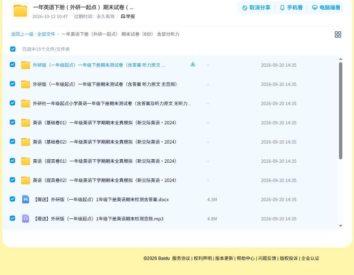Click the 举报 report link
This screenshot has height=275, width=354.
[128, 16]
